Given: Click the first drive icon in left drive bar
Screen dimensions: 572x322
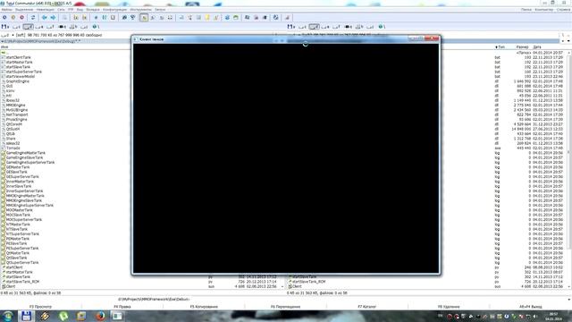Looking at the screenshot, I should (5, 27).
